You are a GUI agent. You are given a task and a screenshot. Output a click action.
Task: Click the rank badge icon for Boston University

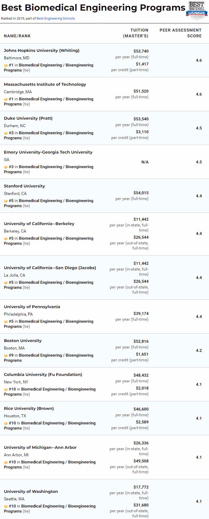pyautogui.click(x=5, y=355)
